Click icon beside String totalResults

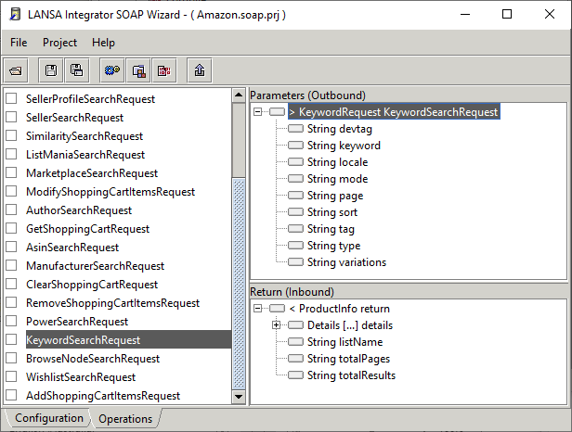(295, 375)
